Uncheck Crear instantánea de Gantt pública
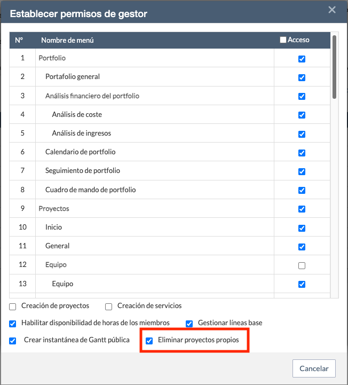 (13, 341)
